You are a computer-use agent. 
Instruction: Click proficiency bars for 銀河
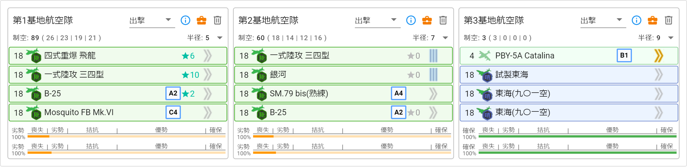click(x=433, y=75)
